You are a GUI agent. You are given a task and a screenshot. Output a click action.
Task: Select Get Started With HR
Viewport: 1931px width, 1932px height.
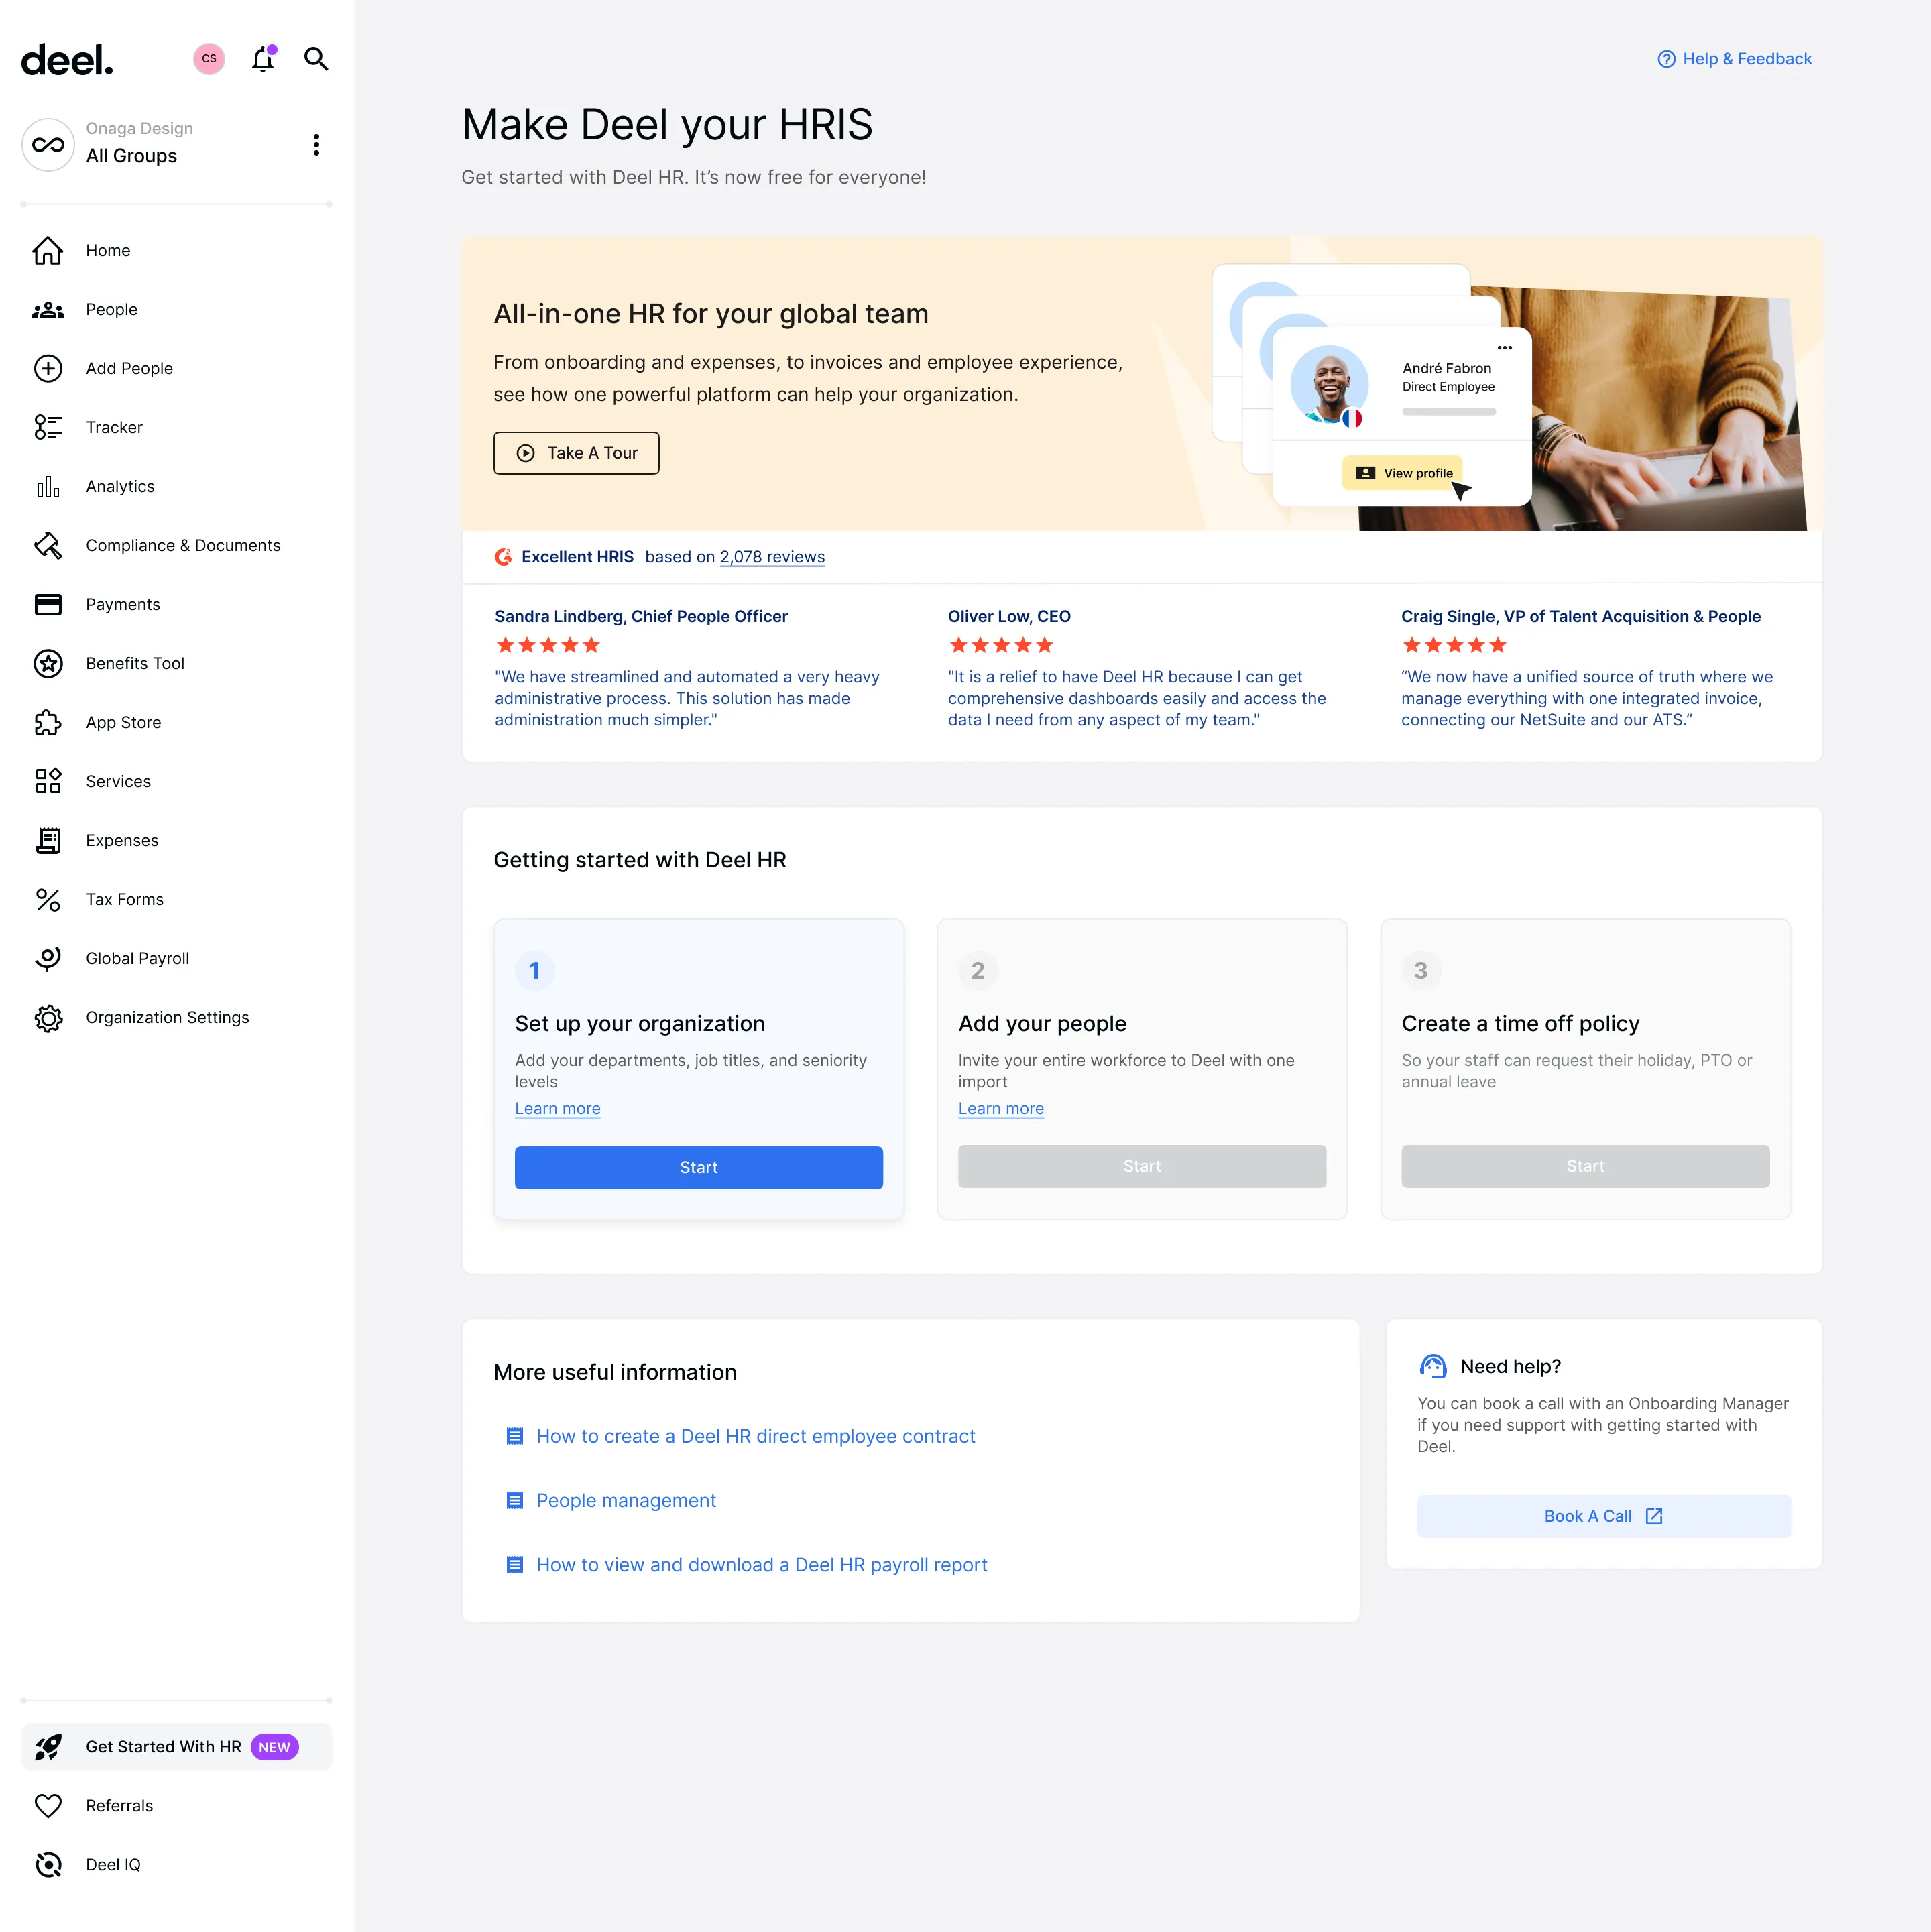pos(177,1747)
